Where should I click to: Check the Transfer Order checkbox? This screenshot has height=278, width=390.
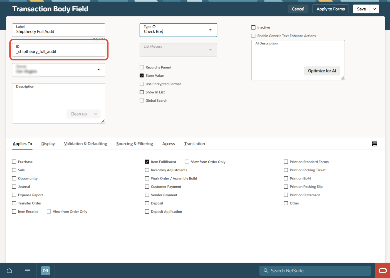tap(14, 203)
